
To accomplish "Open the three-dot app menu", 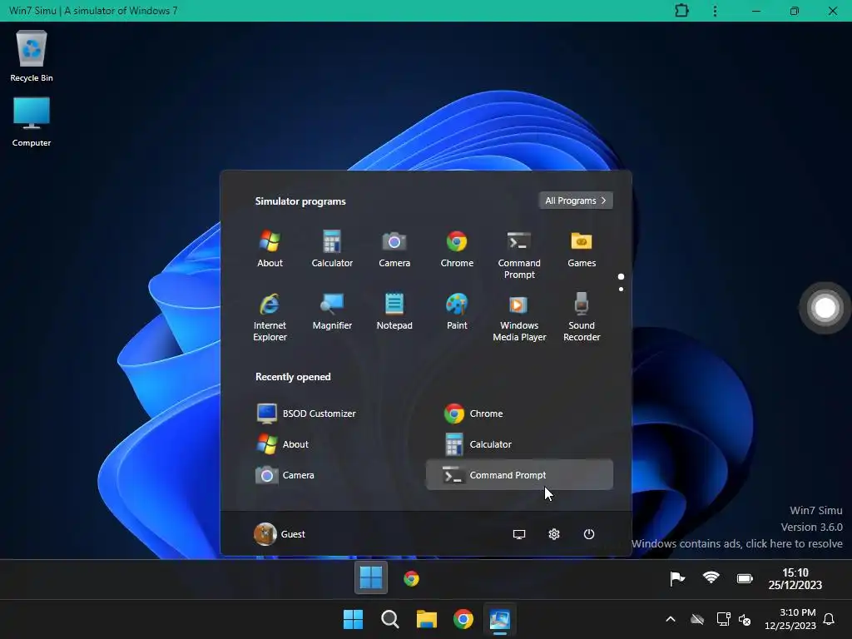I will 715,11.
